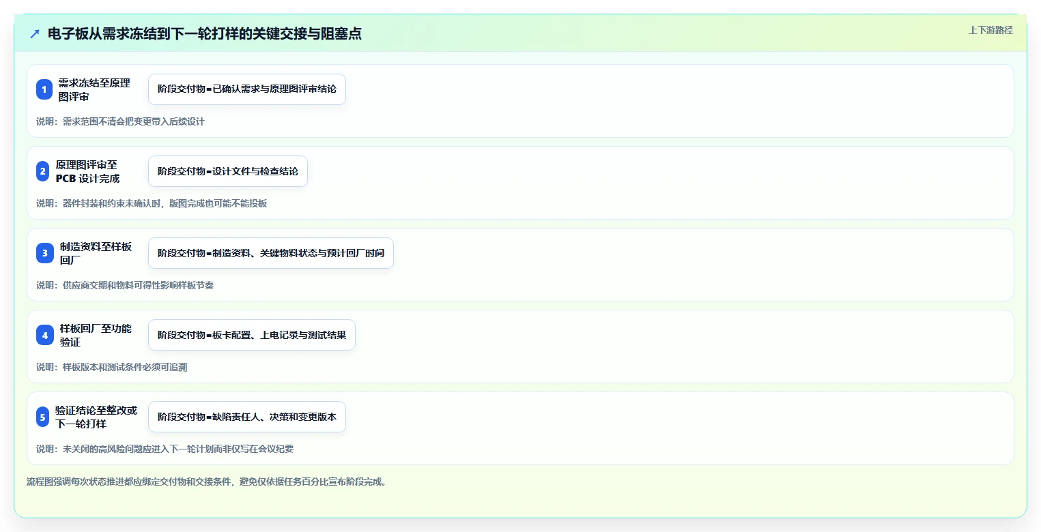The image size is (1041, 532).
Task: Click the step 1 number badge
Action: pos(44,89)
